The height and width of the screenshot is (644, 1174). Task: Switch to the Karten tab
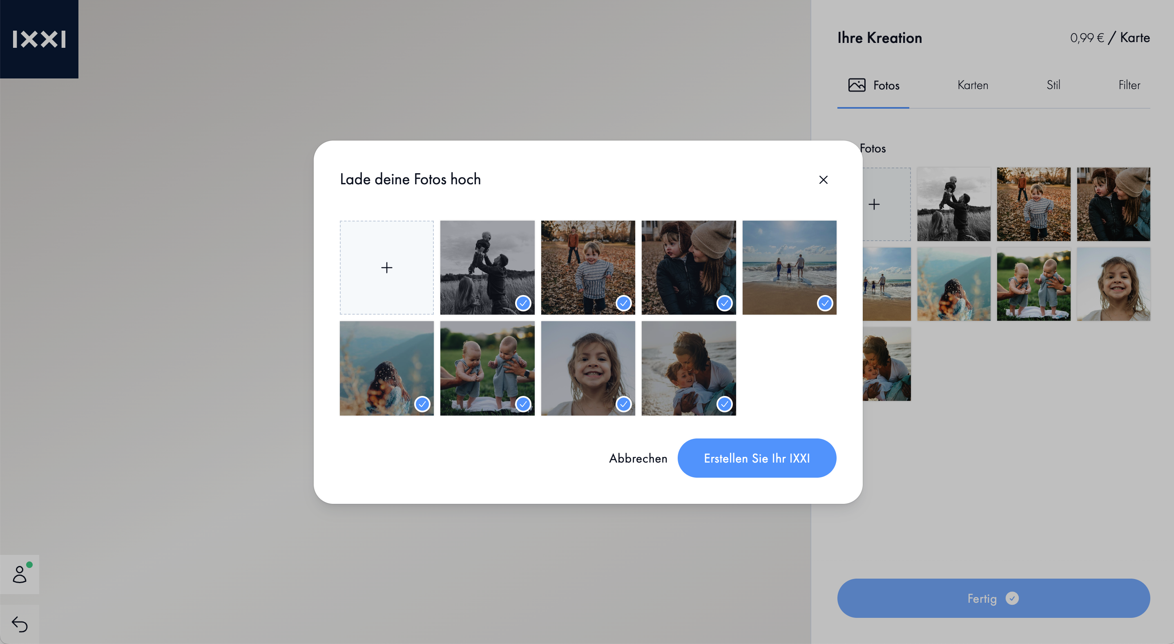973,85
